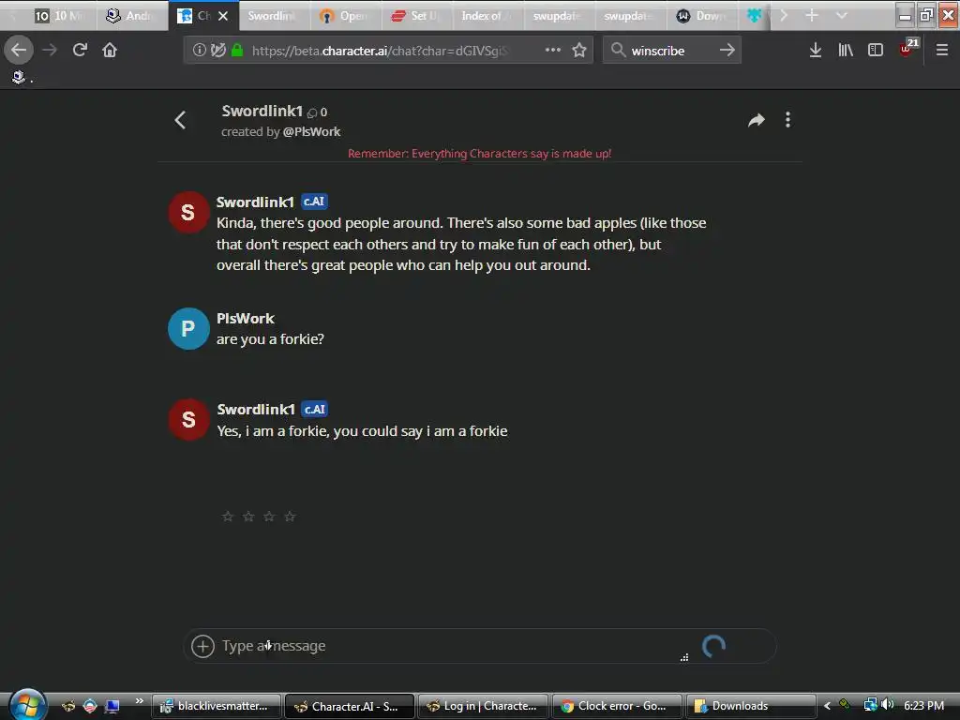
Task: Open the downloads arrow in toolbar
Action: [x=815, y=50]
